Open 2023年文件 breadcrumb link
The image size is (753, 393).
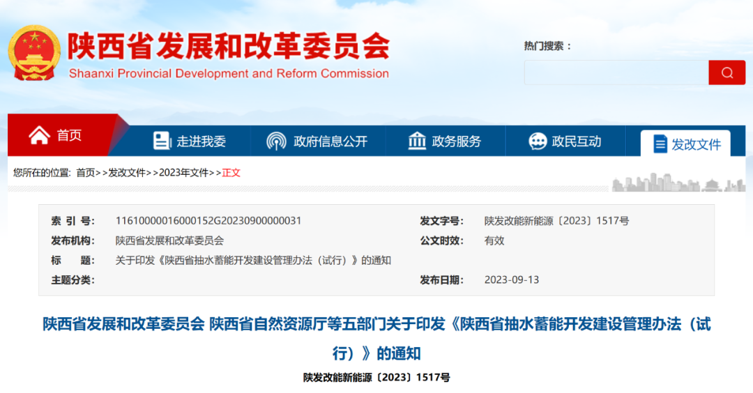pyautogui.click(x=184, y=173)
